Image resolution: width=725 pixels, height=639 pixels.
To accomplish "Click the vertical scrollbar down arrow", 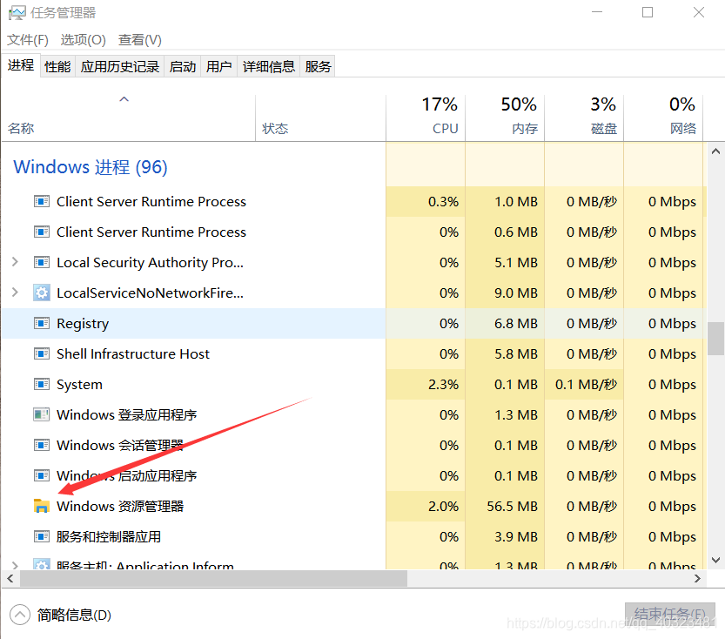I will coord(715,560).
